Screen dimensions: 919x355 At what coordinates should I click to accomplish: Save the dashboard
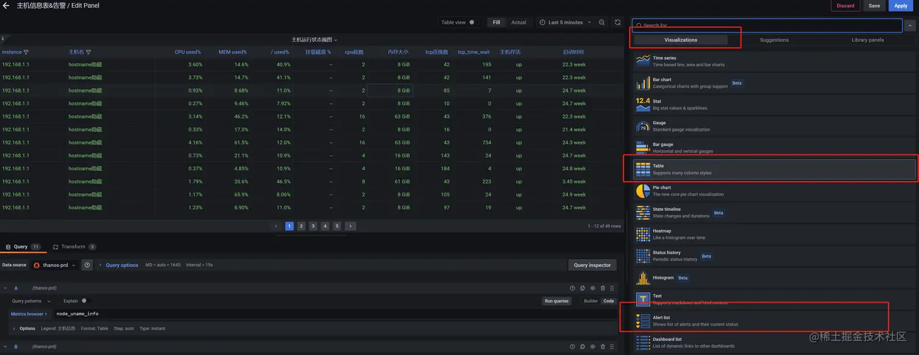(874, 5)
